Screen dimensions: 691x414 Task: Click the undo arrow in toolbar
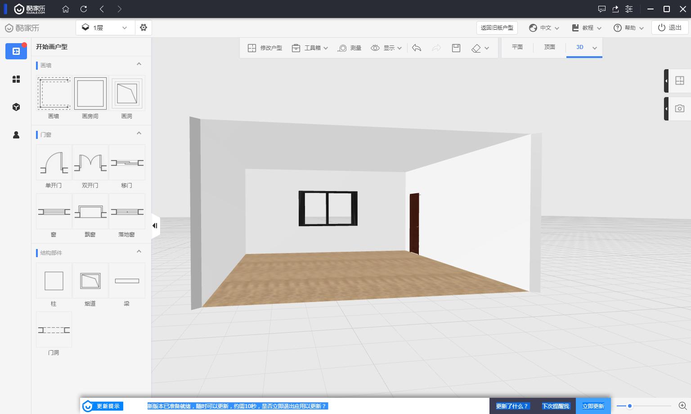[x=417, y=48]
